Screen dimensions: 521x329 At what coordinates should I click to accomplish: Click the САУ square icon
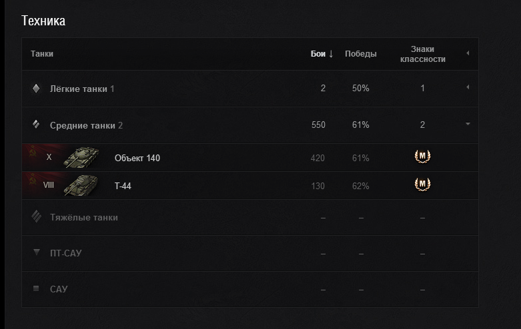(x=36, y=289)
